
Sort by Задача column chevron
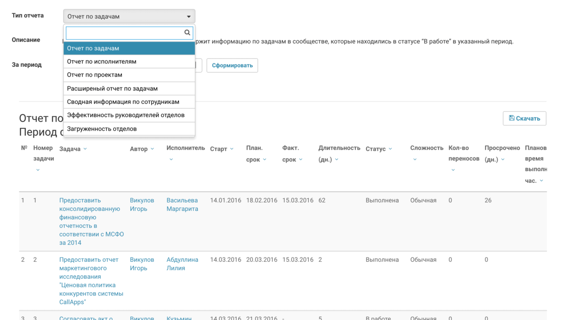85,149
